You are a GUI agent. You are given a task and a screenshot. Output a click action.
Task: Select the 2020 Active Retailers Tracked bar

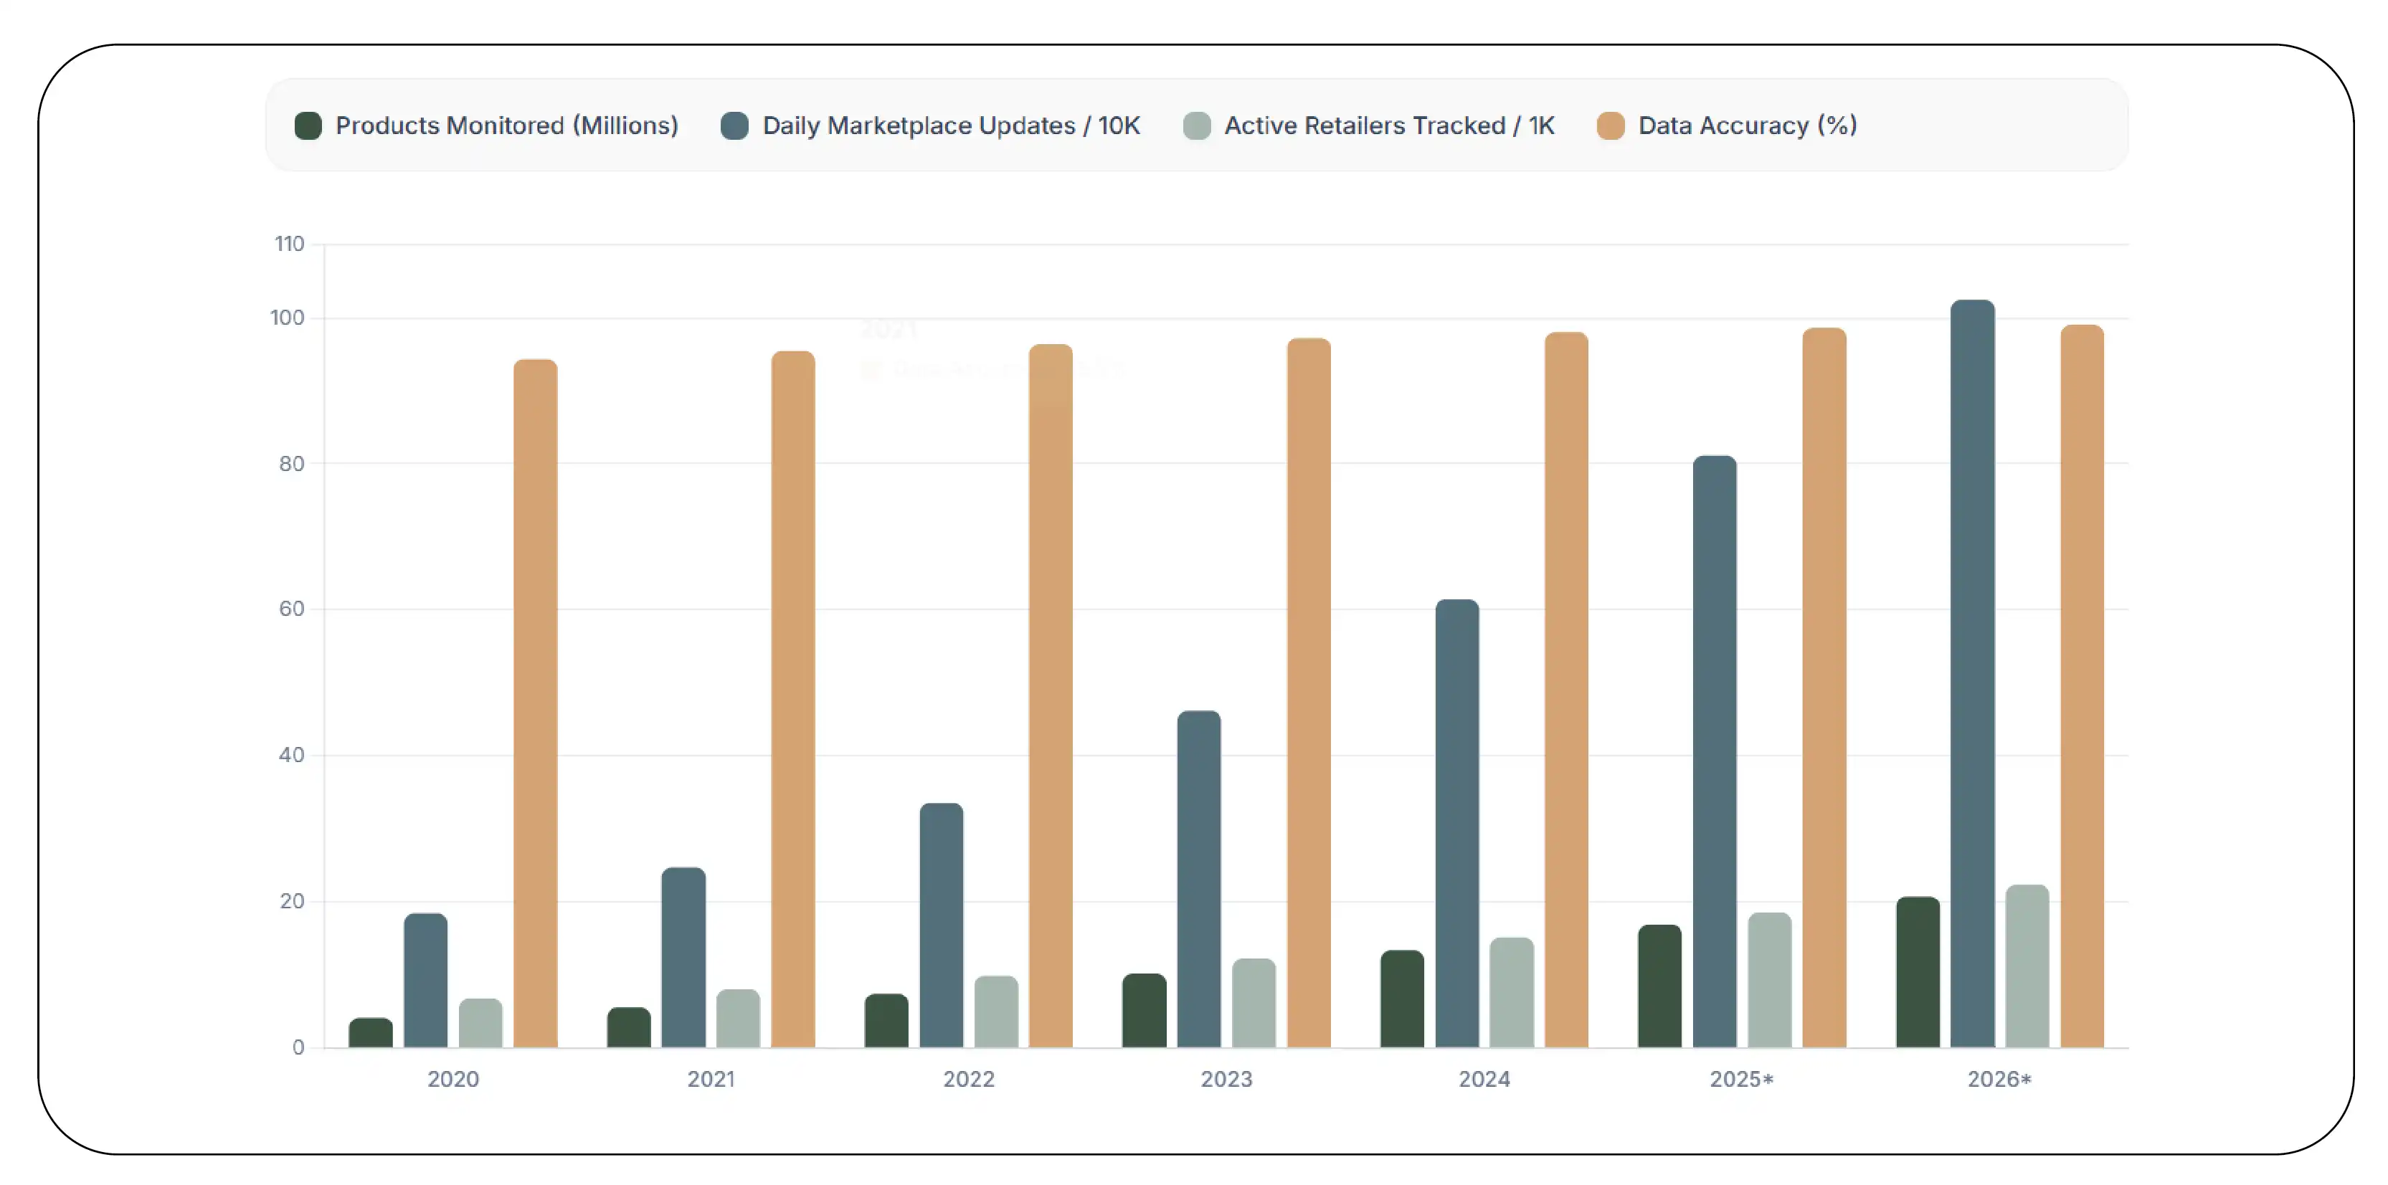tap(480, 1023)
